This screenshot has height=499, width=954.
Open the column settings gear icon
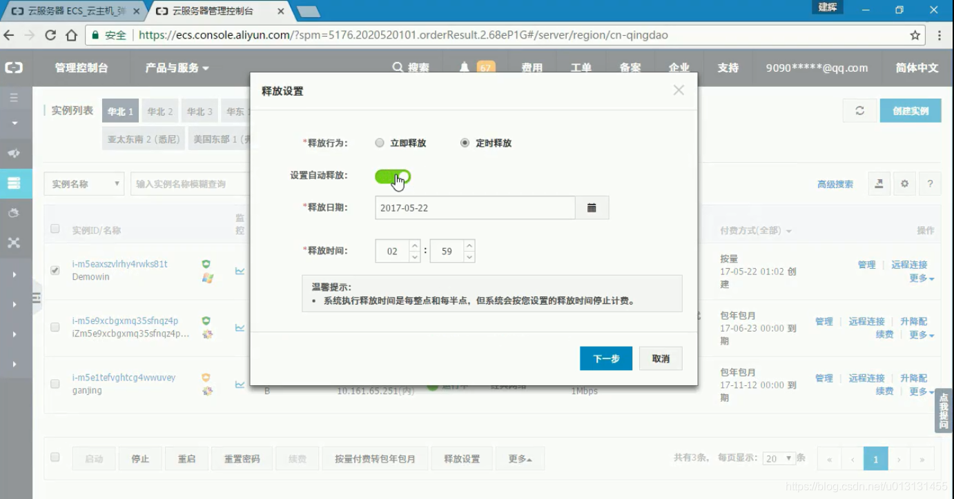tap(904, 183)
